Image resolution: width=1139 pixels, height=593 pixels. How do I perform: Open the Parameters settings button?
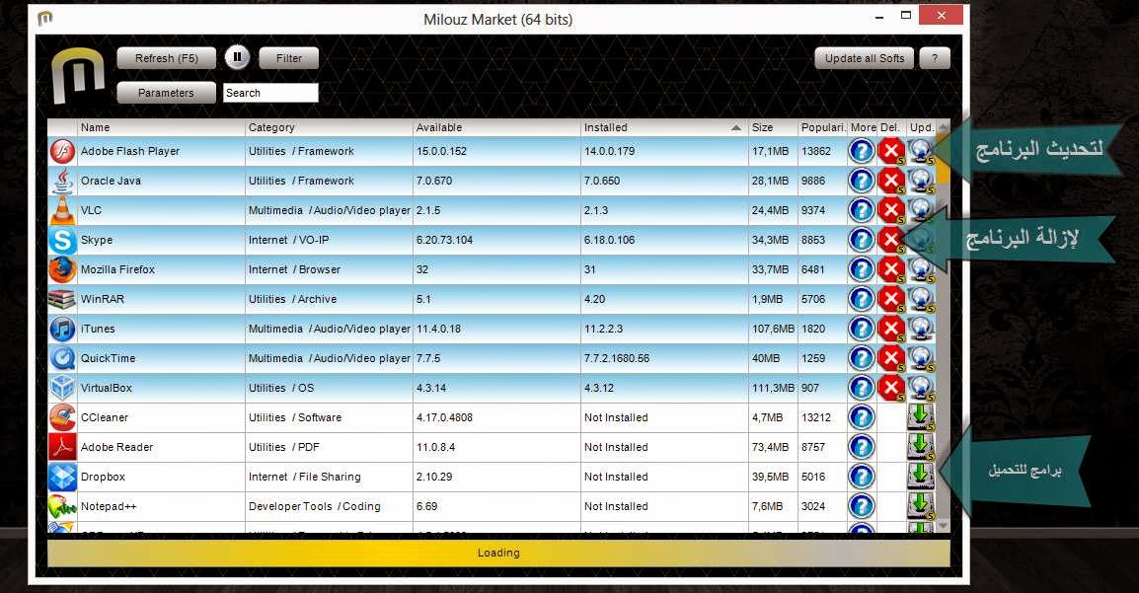pos(166,93)
